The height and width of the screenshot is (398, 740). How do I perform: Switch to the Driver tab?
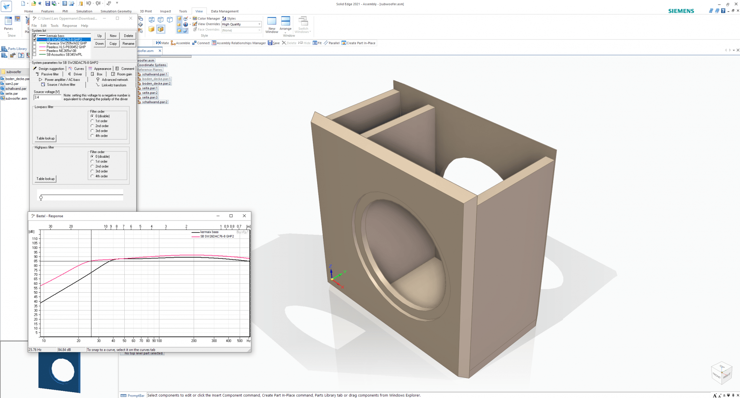tap(75, 74)
